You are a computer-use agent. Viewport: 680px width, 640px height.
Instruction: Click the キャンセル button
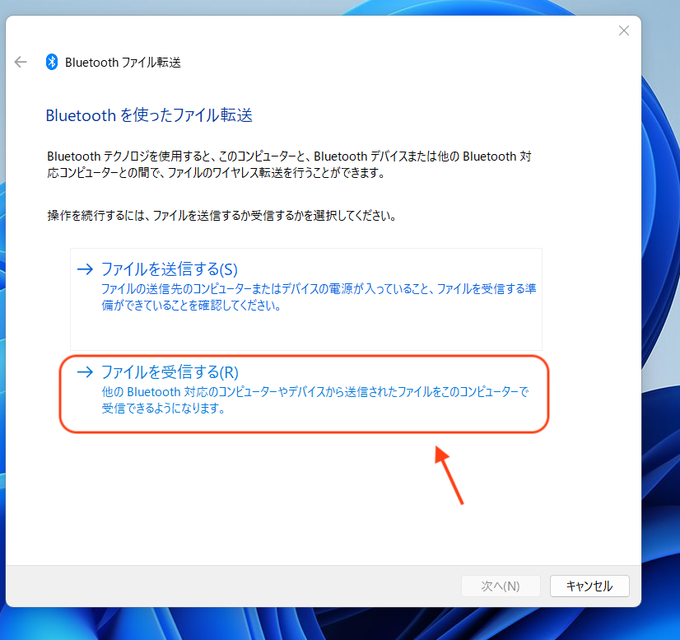tap(589, 586)
